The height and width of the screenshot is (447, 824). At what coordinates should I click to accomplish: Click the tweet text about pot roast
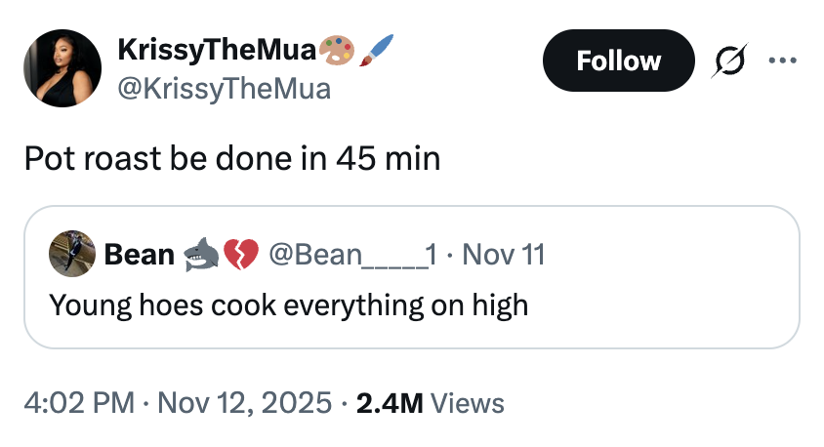[232, 157]
